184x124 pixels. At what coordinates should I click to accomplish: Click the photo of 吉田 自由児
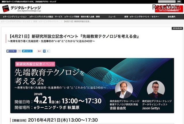tap(124, 90)
